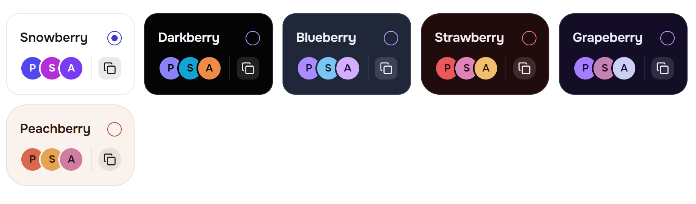
Task: Select the Darkberry radio button
Action: [x=253, y=38]
